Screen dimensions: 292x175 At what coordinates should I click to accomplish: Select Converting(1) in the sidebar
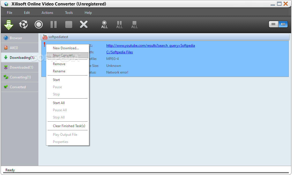coord(20,77)
